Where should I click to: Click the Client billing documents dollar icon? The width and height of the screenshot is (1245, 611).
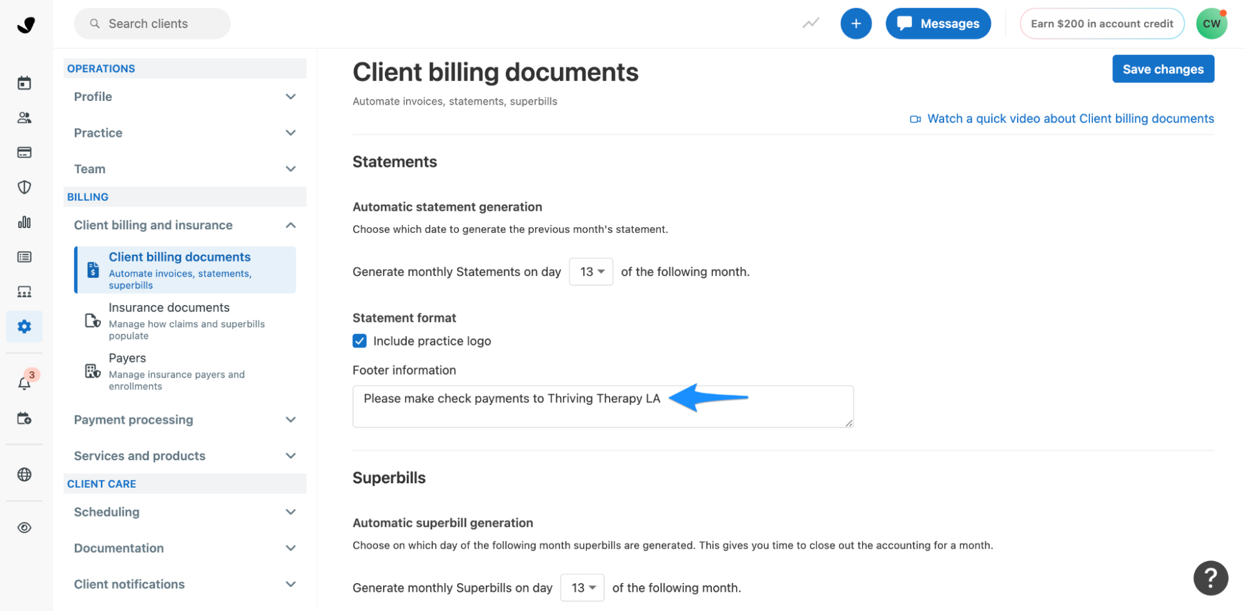(93, 270)
